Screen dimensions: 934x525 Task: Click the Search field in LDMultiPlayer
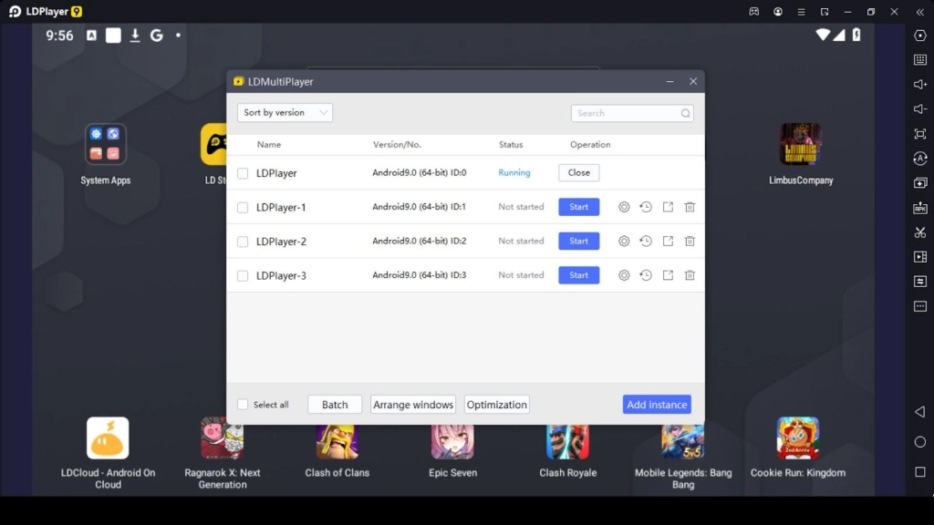click(x=626, y=113)
